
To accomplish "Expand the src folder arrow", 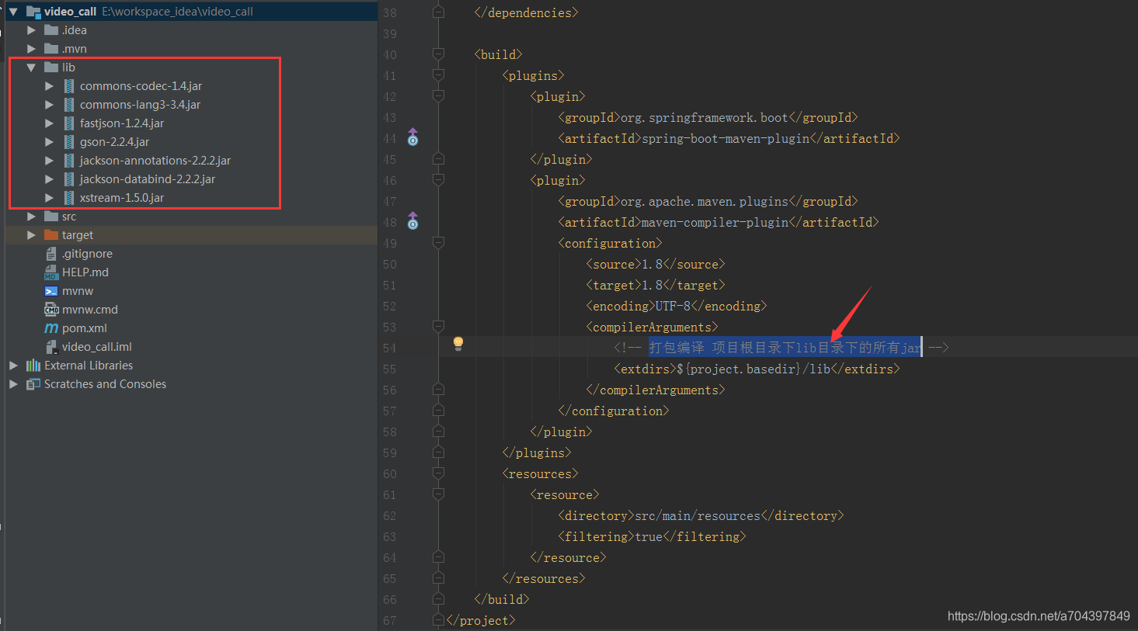I will coord(31,217).
